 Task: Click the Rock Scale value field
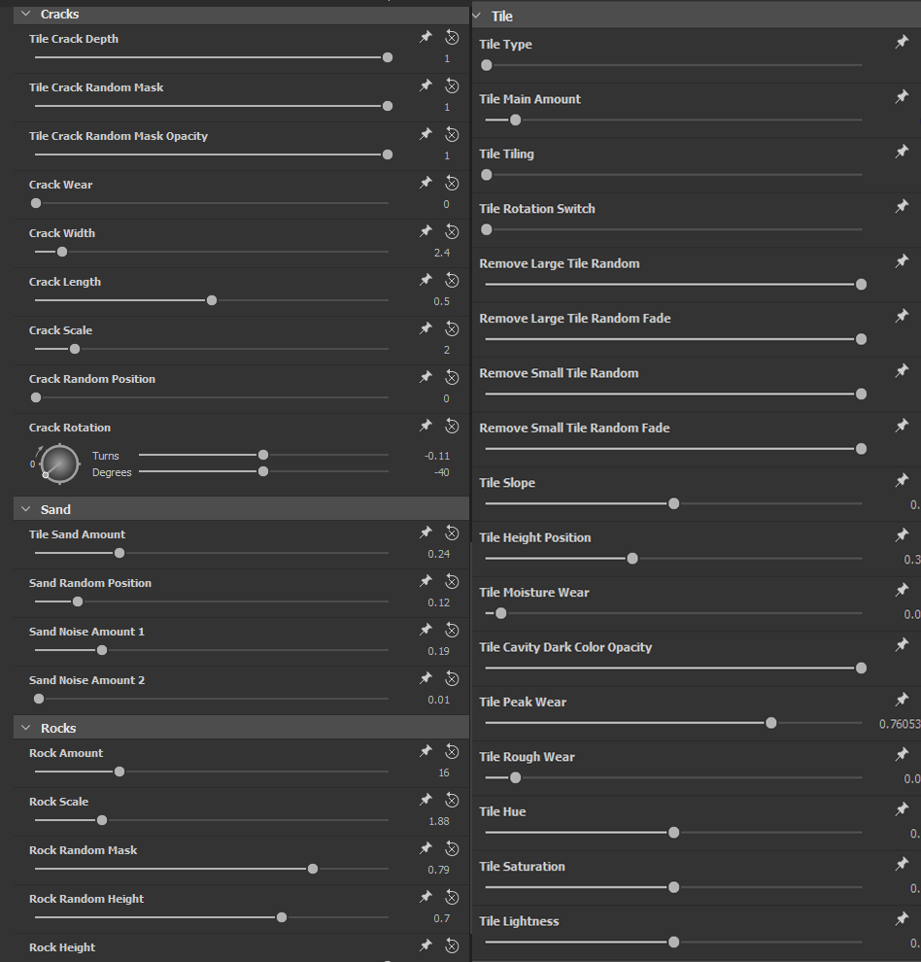(x=439, y=821)
